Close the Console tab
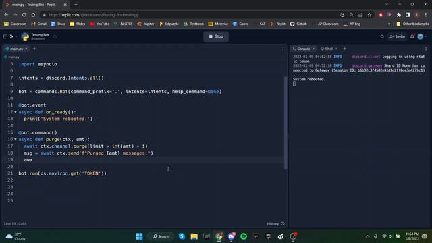432x243 pixels. click(x=313, y=49)
